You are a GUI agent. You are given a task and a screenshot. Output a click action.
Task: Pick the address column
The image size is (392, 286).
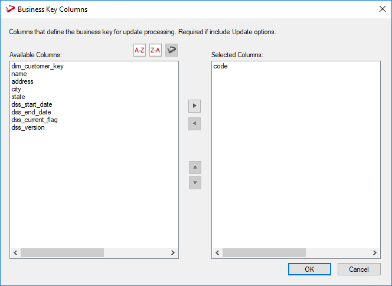[x=22, y=82]
